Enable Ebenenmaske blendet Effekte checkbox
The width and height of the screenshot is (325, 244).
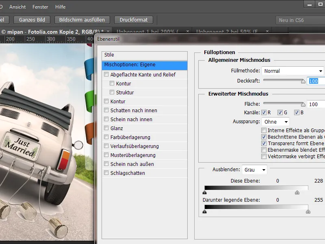(x=264, y=150)
